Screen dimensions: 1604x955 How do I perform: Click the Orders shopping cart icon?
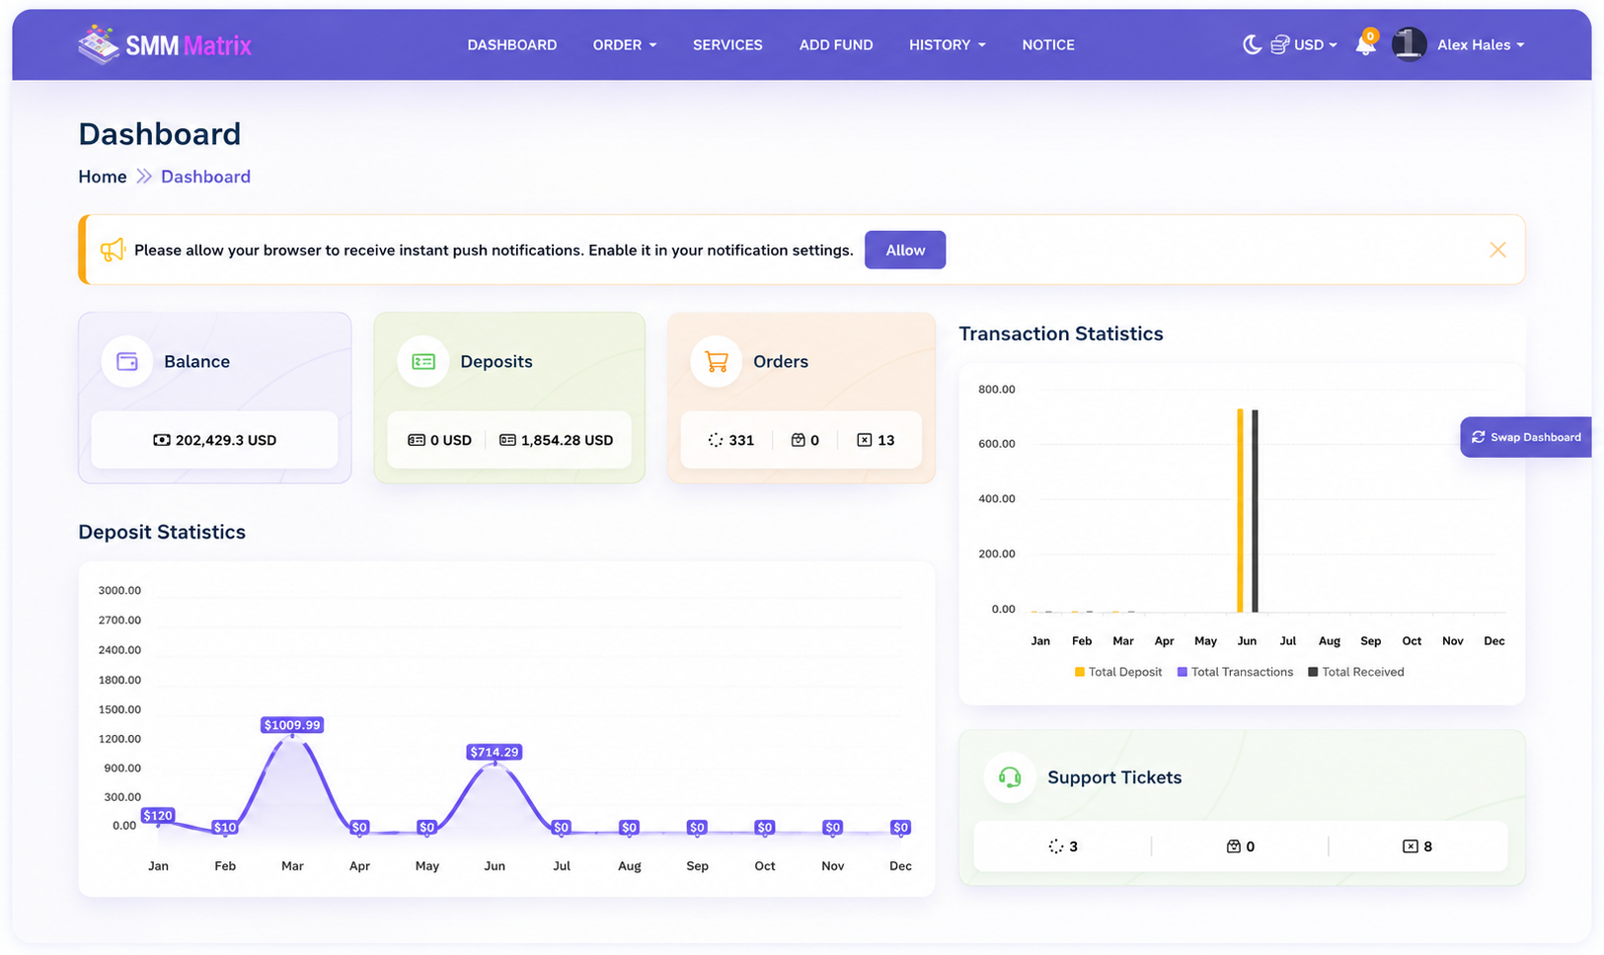point(717,361)
